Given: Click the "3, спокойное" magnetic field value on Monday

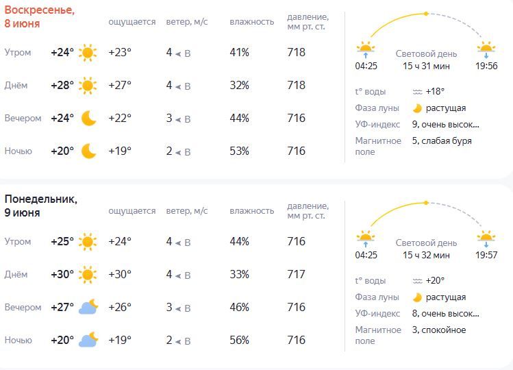Looking at the screenshot, I should [x=439, y=330].
